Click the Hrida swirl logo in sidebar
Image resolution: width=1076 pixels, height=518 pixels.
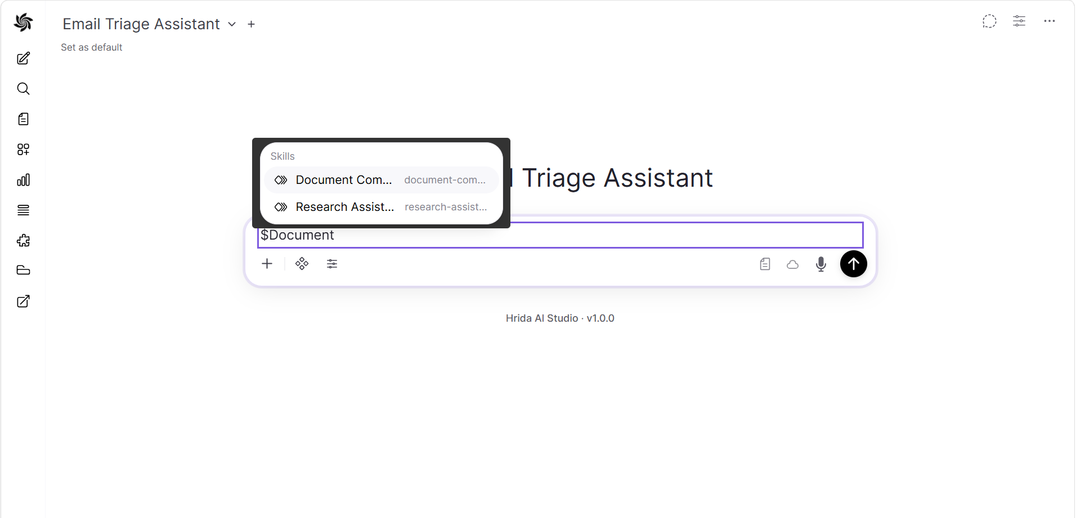pyautogui.click(x=23, y=22)
